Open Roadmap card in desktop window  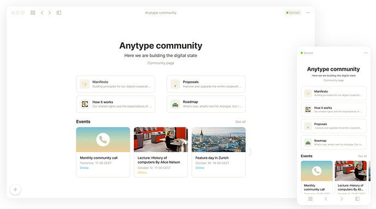[206, 104]
